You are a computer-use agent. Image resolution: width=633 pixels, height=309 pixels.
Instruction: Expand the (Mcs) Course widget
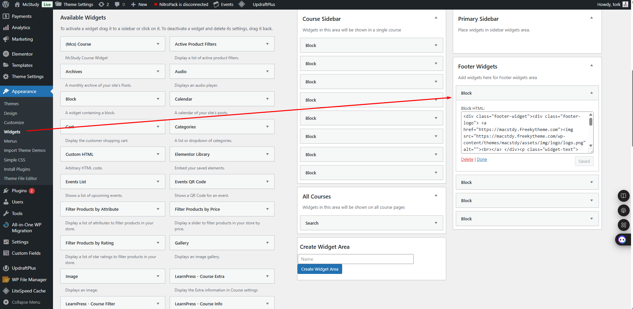[158, 44]
